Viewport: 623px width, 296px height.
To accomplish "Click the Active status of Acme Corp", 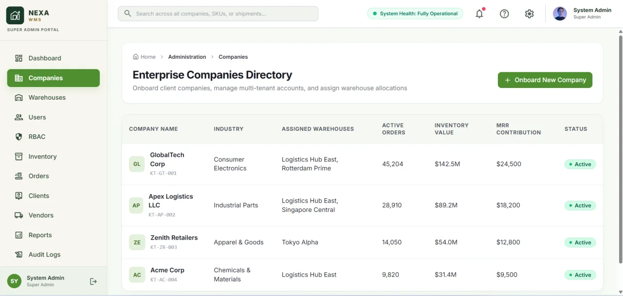I will coord(580,275).
